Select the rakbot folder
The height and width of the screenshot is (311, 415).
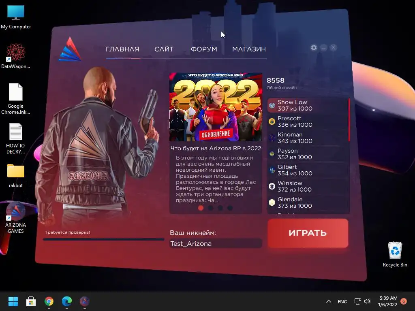(x=16, y=176)
